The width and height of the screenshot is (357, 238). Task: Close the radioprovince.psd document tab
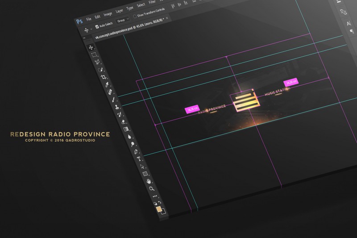point(167,18)
